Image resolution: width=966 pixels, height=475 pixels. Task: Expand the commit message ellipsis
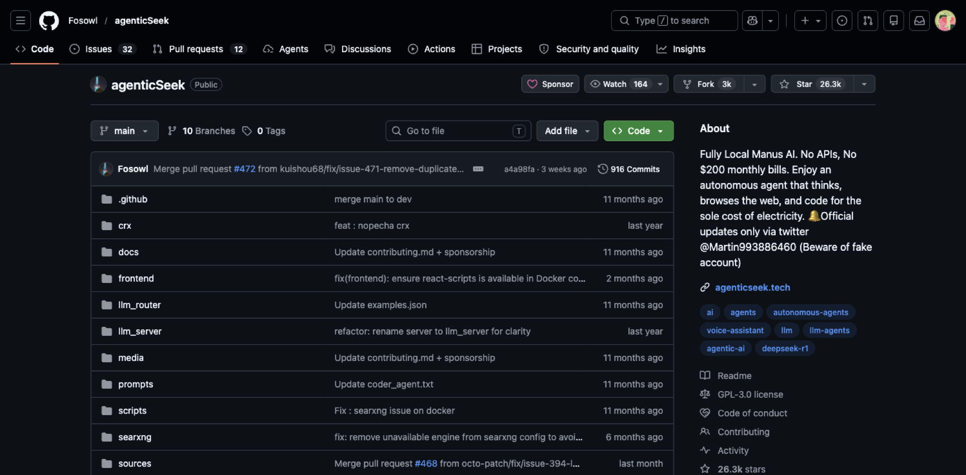(478, 169)
